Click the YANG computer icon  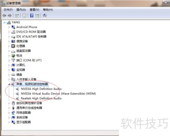9,22
